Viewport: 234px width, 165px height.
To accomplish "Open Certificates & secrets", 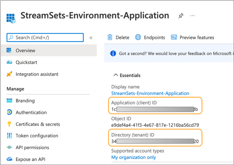I will pos(38,124).
